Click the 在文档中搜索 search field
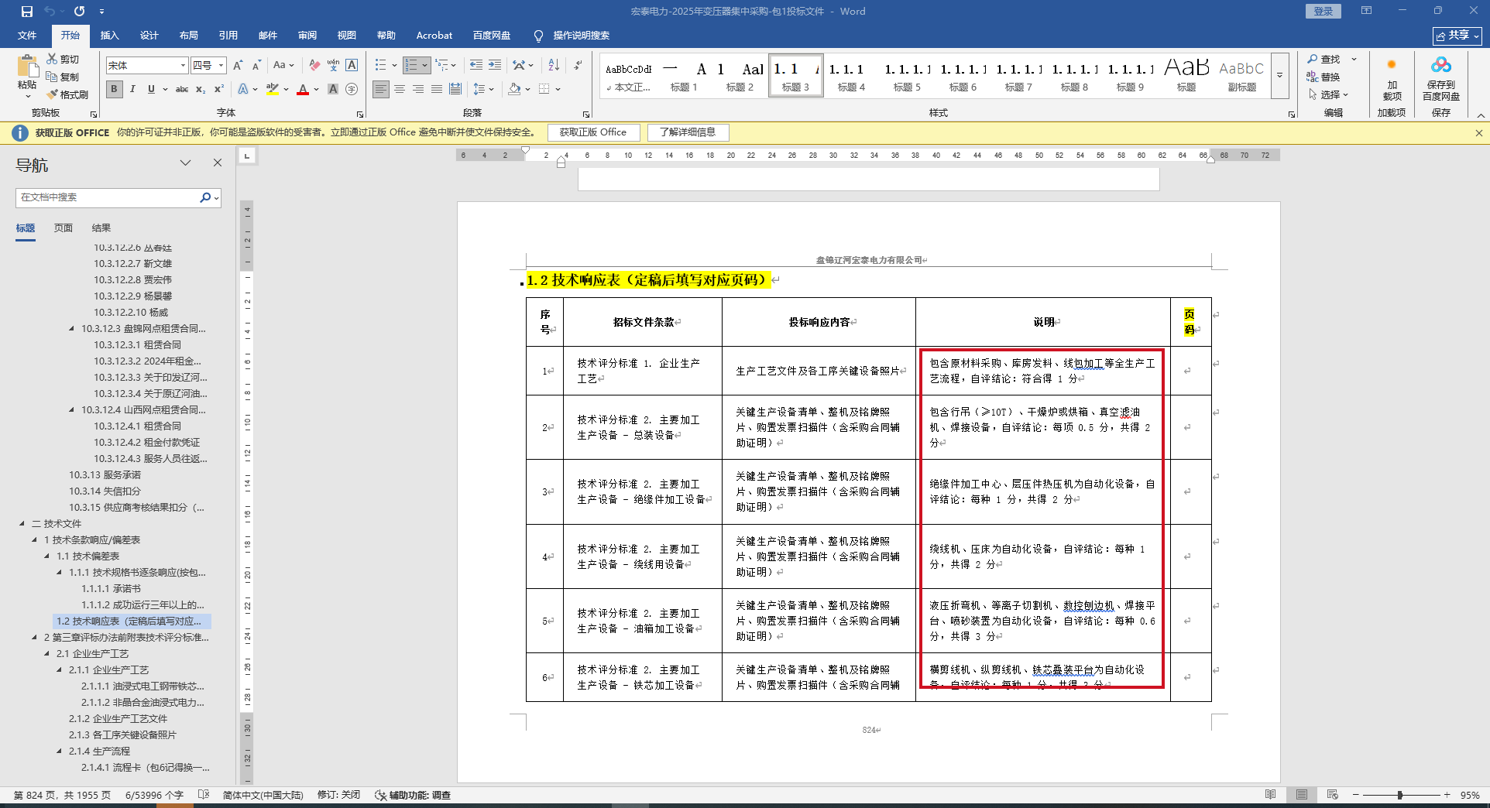The height and width of the screenshot is (808, 1490). coord(108,197)
